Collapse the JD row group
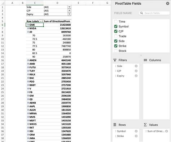This screenshot has width=171, height=142. 28,32
